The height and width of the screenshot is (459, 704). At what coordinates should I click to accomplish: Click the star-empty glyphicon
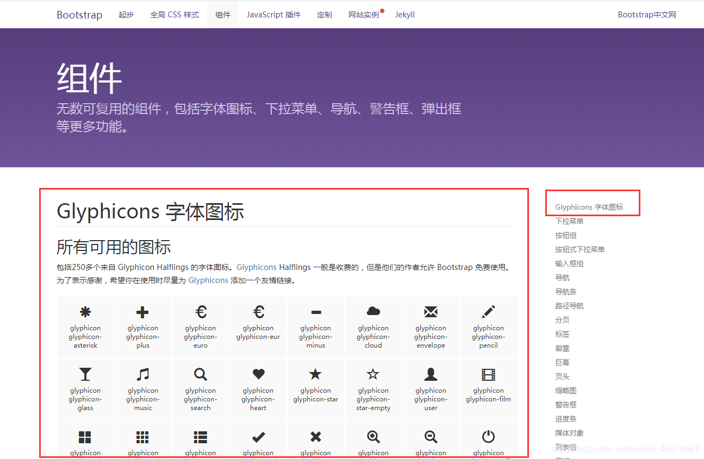coord(373,374)
